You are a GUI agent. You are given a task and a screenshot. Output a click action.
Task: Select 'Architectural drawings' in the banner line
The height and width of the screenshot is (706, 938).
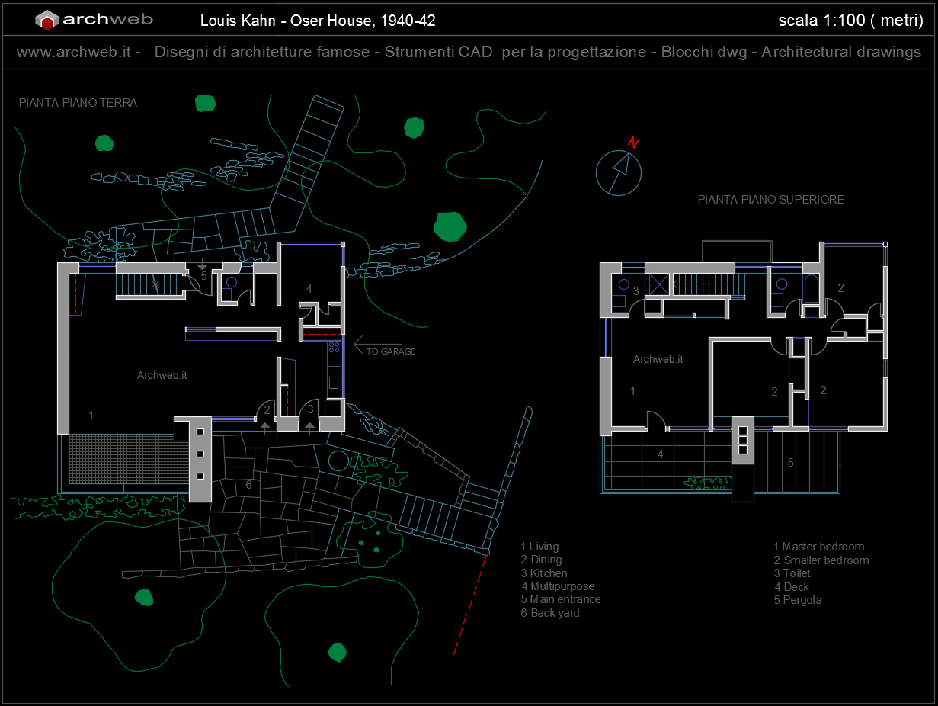[841, 53]
